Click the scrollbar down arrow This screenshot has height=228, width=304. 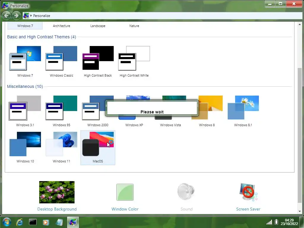pos(300,211)
